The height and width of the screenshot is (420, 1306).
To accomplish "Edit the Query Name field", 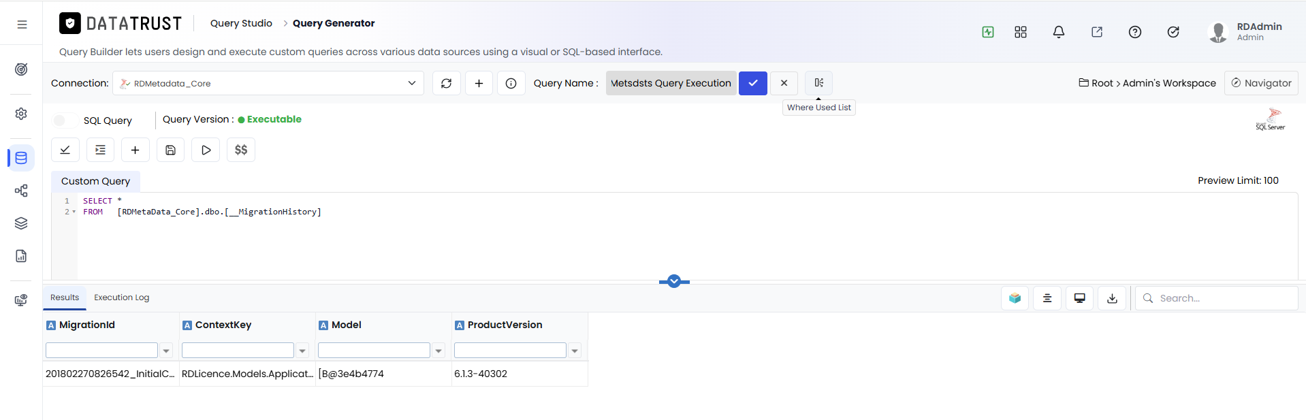I will click(x=671, y=83).
